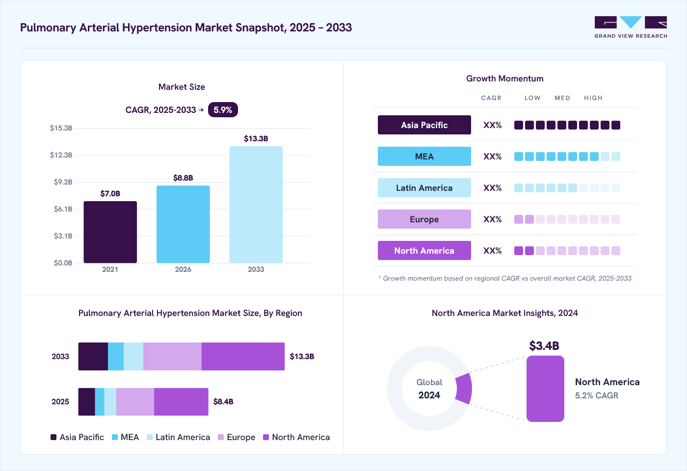The width and height of the screenshot is (687, 471).
Task: Click the Asia Pacific XX% CAGR value
Action: click(x=493, y=125)
